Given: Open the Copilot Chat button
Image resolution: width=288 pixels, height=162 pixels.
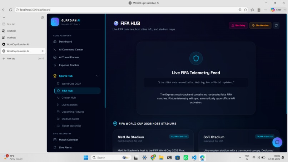Looking at the screenshot, I should coord(276,10).
